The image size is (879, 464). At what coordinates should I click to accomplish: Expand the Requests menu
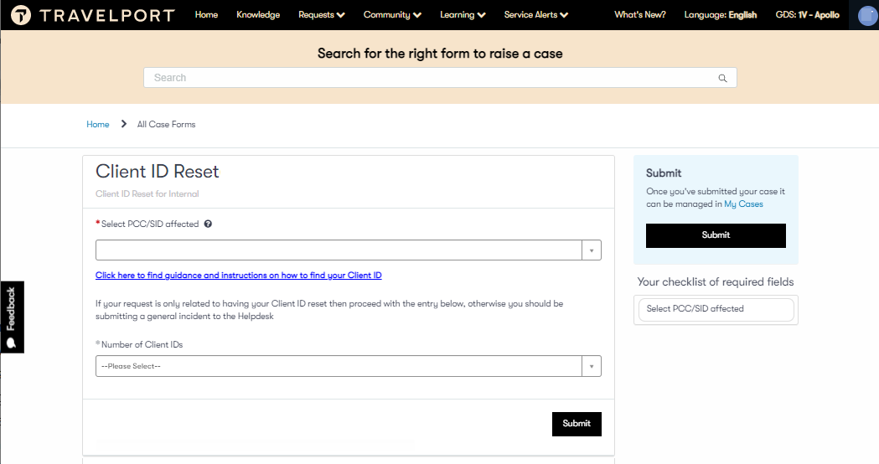pos(322,15)
